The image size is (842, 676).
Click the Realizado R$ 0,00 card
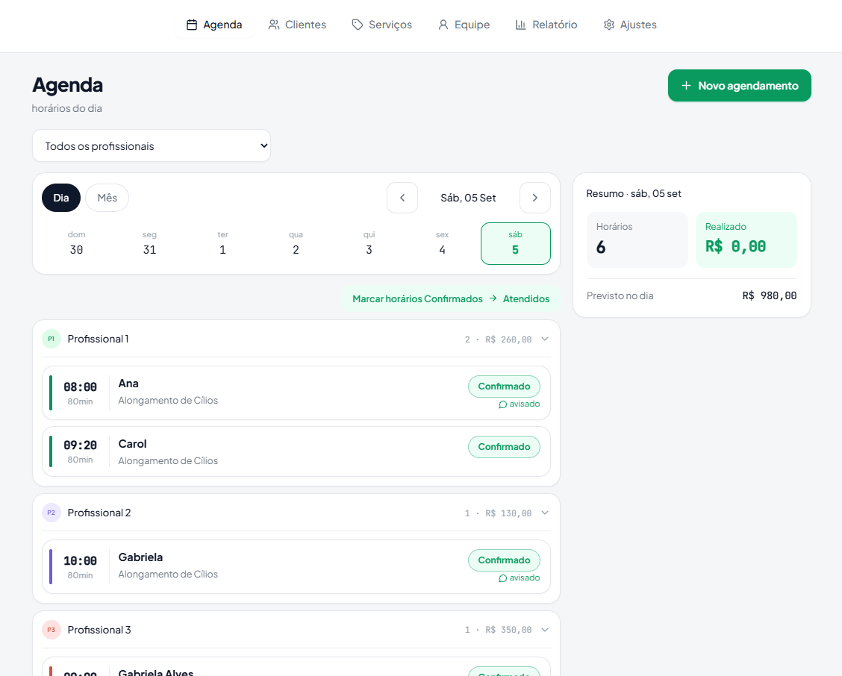[746, 240]
